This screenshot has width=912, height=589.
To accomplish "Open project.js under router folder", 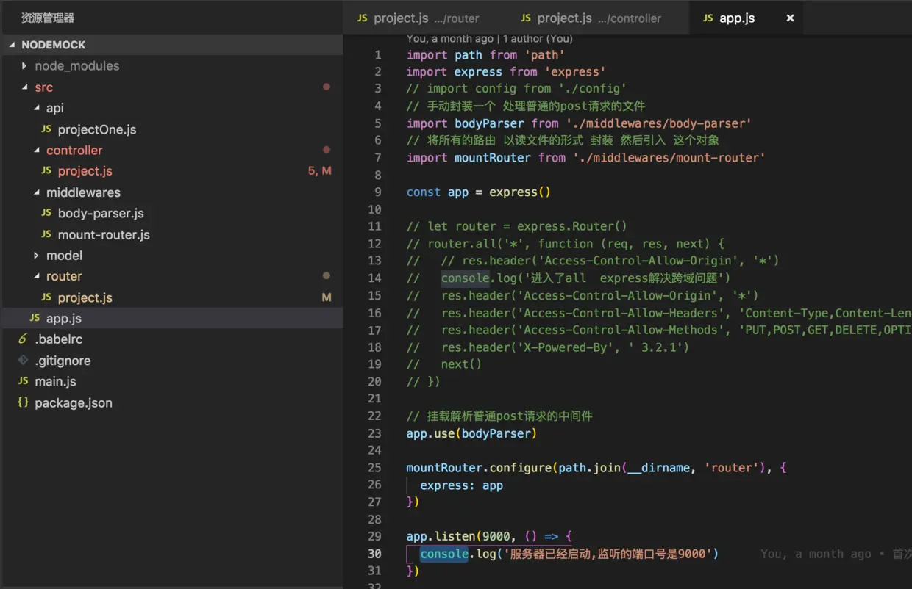I will point(85,297).
